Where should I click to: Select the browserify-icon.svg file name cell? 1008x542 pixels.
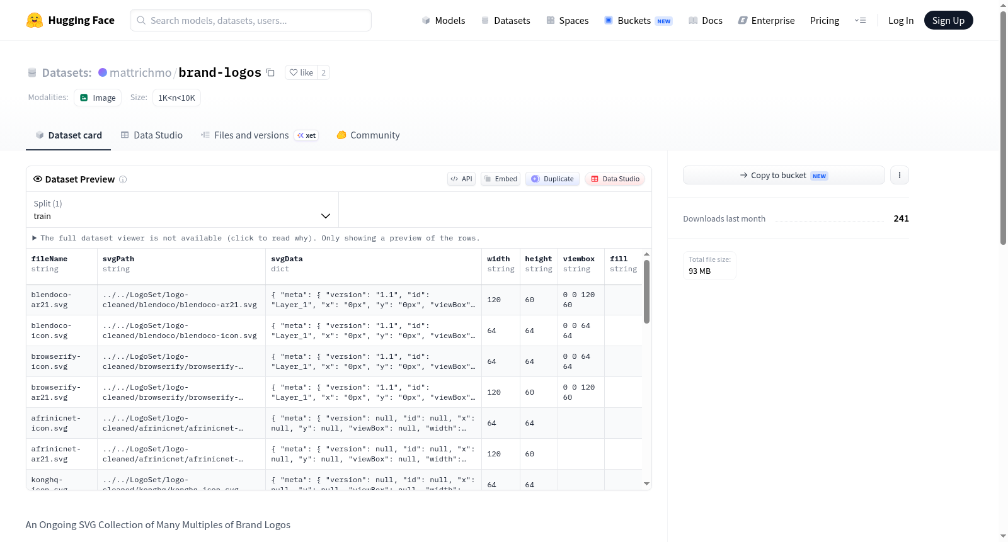[62, 361]
